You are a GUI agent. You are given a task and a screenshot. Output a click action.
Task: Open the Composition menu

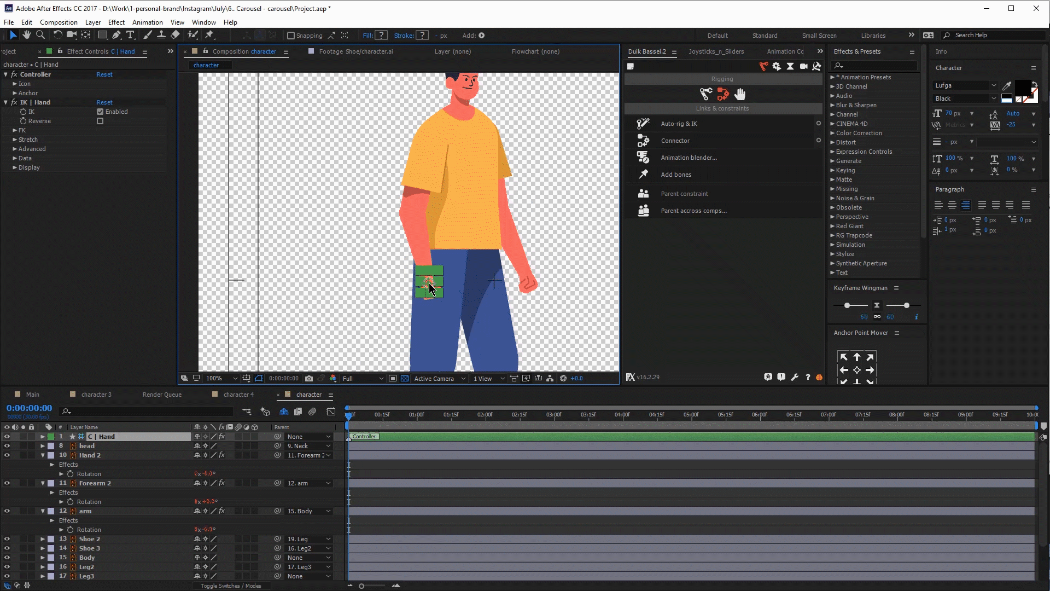coord(59,22)
